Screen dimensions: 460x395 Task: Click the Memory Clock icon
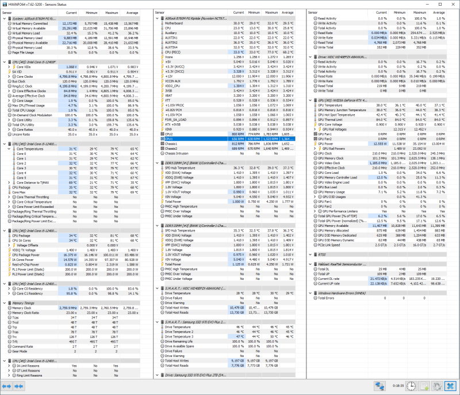point(10,308)
